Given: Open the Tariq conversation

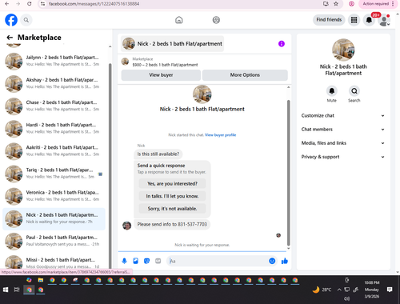Looking at the screenshot, I should click(54, 174).
